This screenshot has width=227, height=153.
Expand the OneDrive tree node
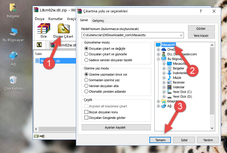[x=158, y=49]
